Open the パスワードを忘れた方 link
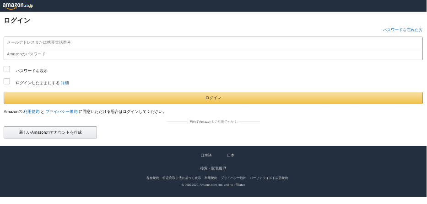The width and height of the screenshot is (427, 204). pyautogui.click(x=402, y=30)
